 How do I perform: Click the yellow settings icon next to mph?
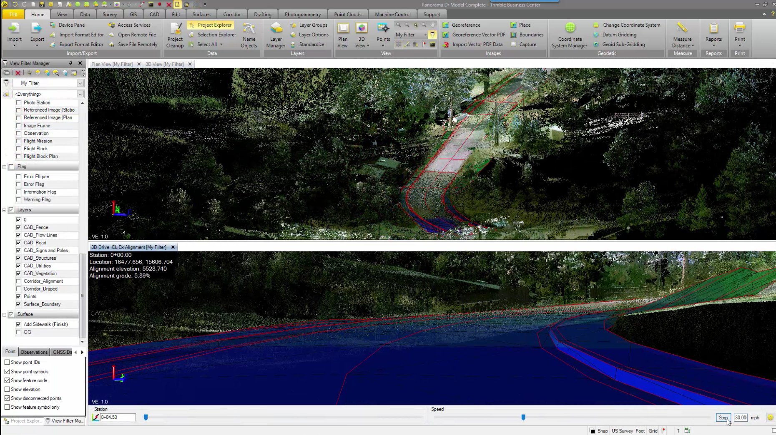(770, 417)
